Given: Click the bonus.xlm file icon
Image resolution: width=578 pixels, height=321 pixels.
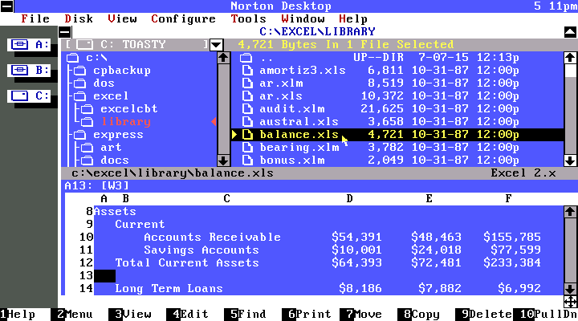Looking at the screenshot, I should [x=247, y=160].
